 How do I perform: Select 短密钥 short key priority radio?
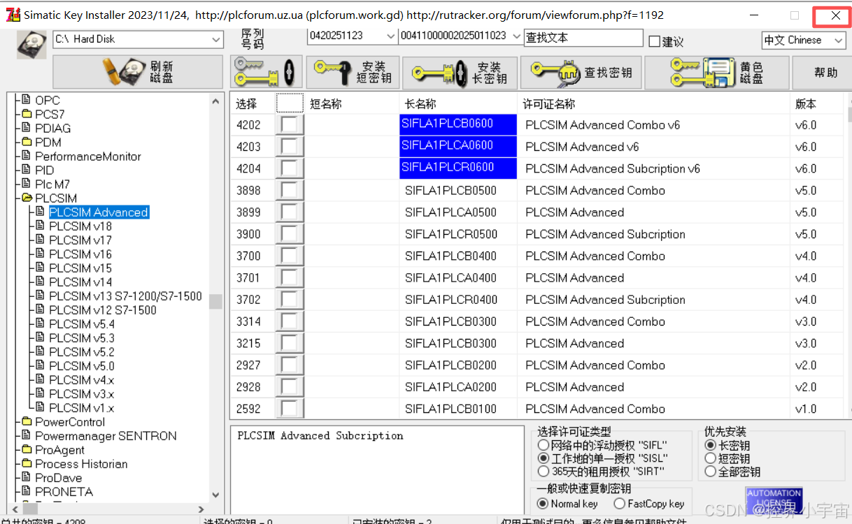(710, 458)
